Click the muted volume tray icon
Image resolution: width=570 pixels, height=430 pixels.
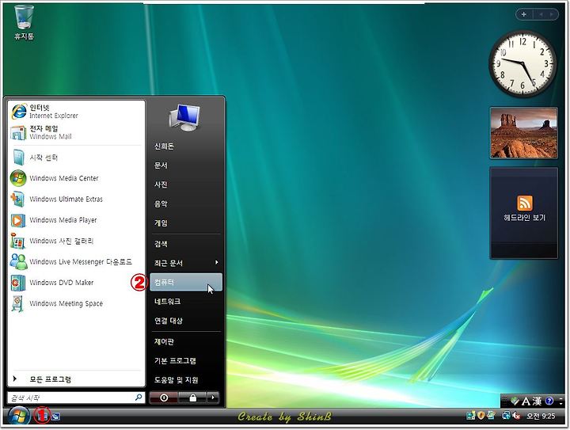tap(516, 416)
